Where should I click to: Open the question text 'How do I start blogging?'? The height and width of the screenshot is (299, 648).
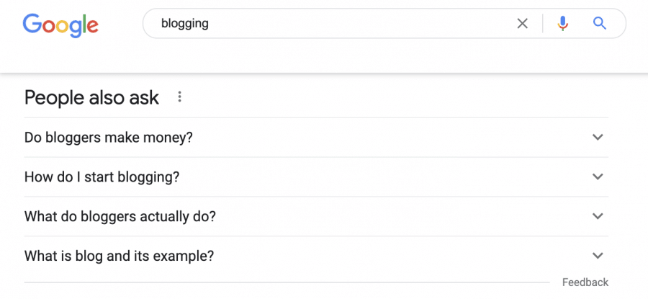point(102,177)
